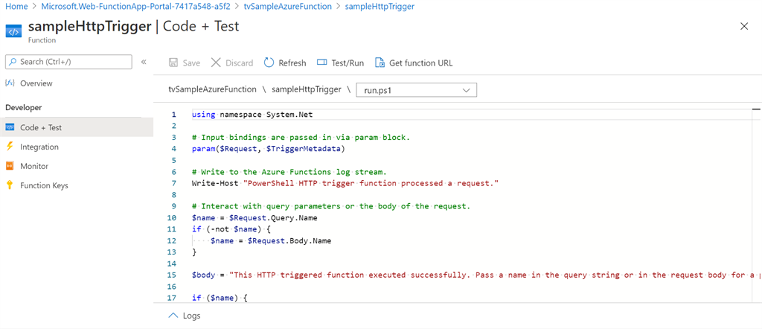Click line number 15 in gutter
The width and height of the screenshot is (762, 329).
click(172, 275)
